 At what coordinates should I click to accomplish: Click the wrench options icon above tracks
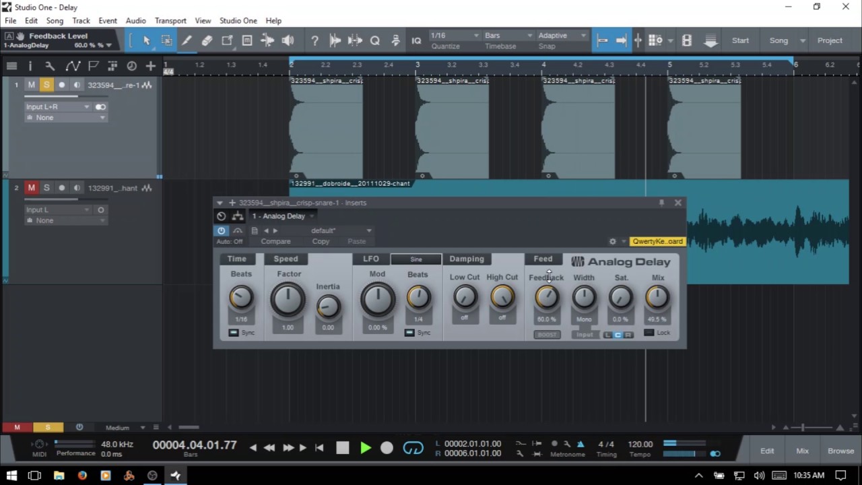(x=50, y=65)
